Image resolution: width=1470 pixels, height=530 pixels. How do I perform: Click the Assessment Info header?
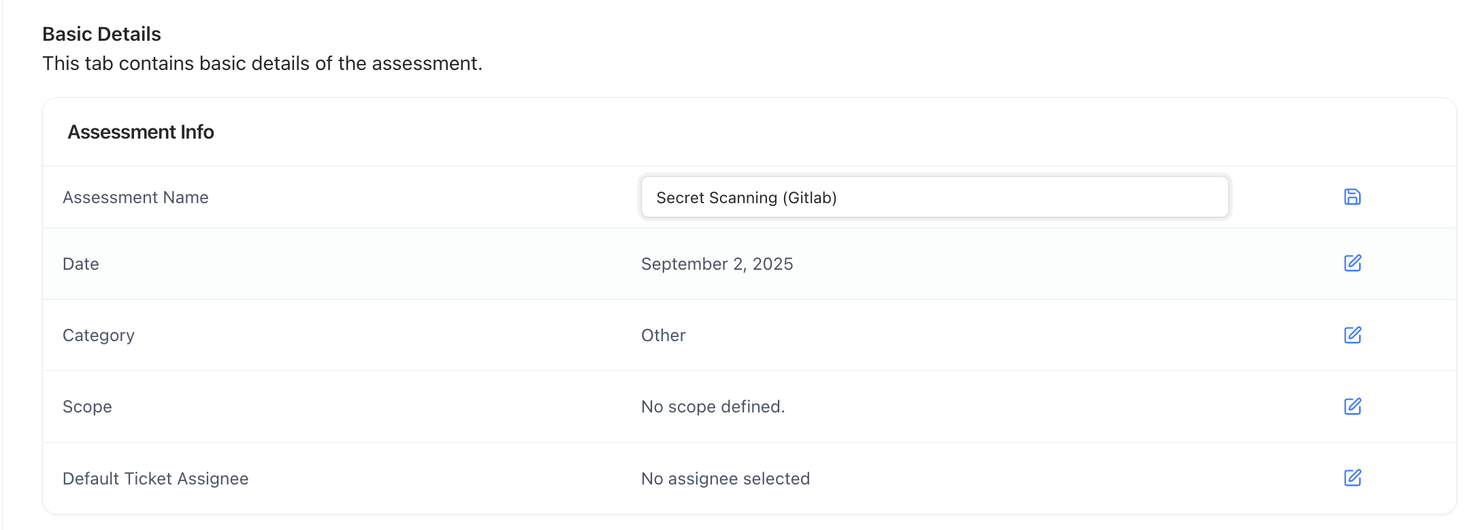pyautogui.click(x=140, y=132)
